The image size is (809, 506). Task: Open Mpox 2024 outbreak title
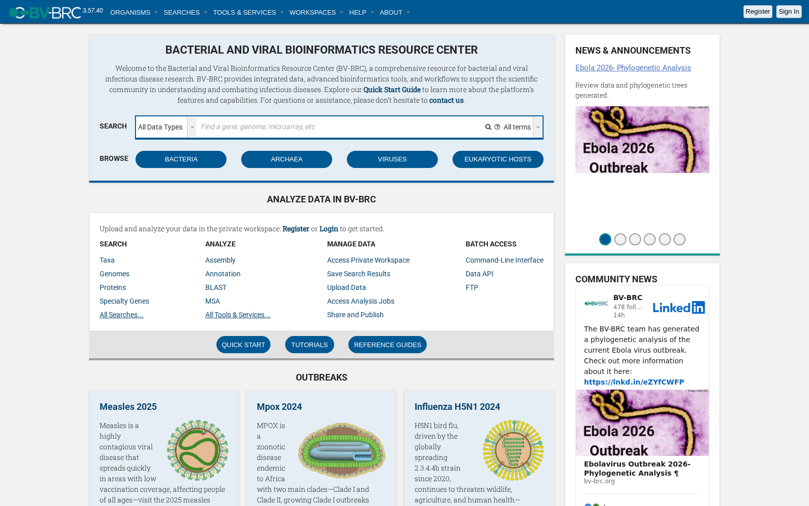pyautogui.click(x=279, y=407)
